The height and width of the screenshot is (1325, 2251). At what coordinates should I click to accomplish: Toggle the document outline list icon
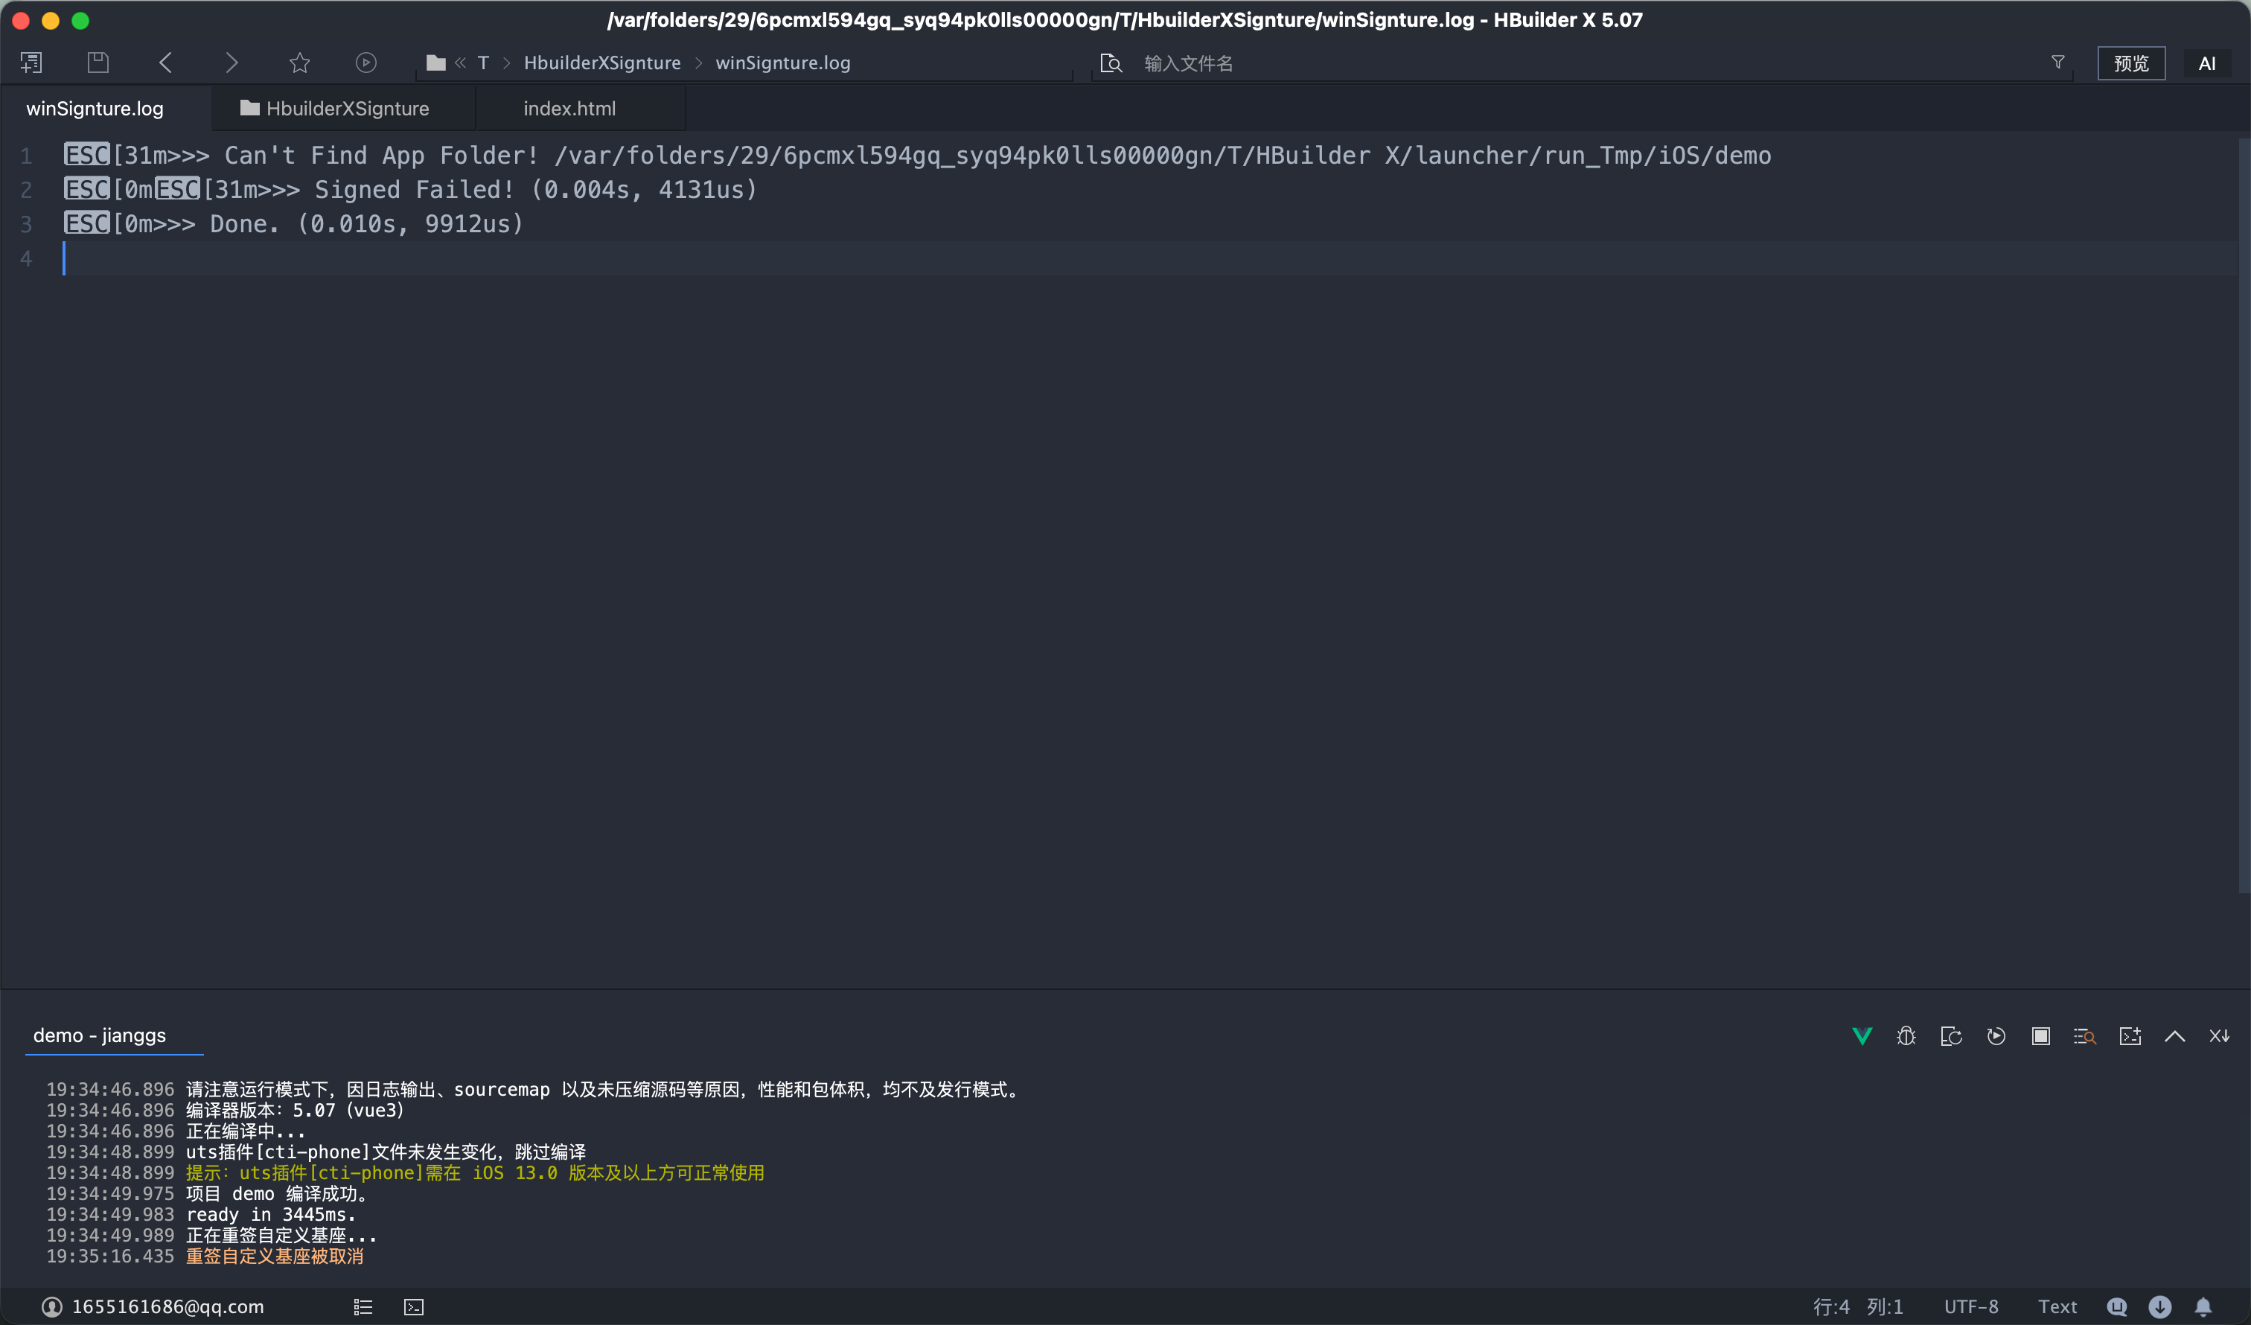click(363, 1307)
